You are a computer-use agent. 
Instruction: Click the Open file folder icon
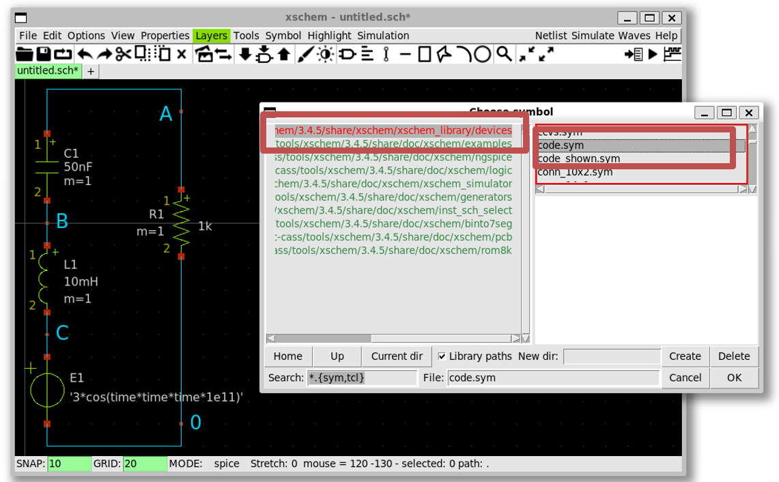click(x=25, y=54)
